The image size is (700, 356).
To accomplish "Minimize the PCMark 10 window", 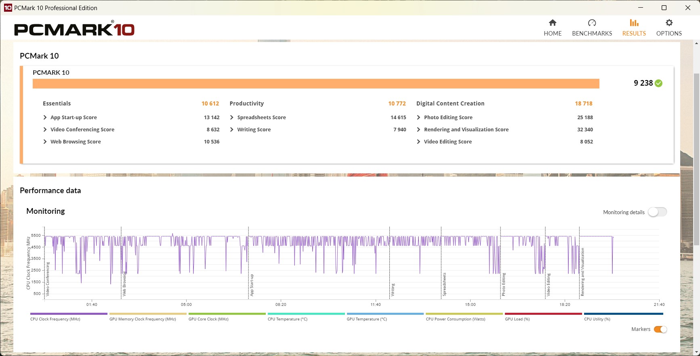I will pyautogui.click(x=641, y=8).
